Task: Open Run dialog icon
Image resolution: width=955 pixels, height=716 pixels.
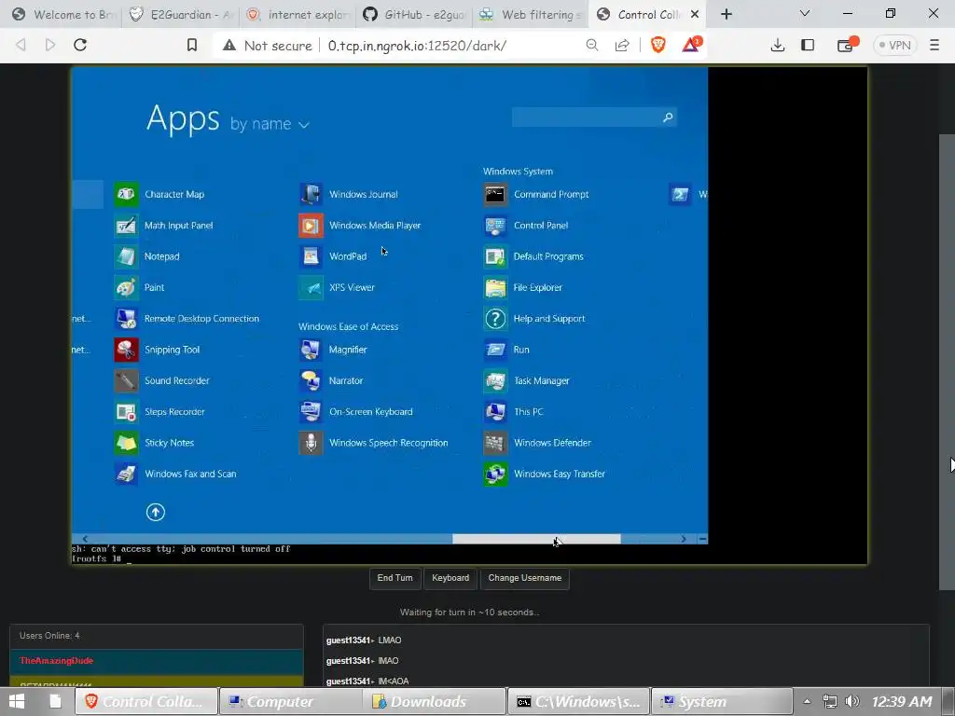Action: coord(495,350)
